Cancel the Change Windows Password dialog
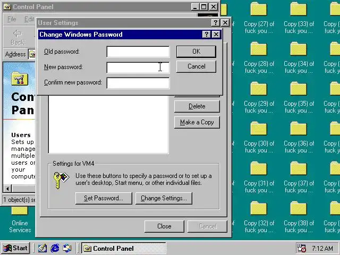Image resolution: width=340 pixels, height=255 pixels. pyautogui.click(x=196, y=66)
